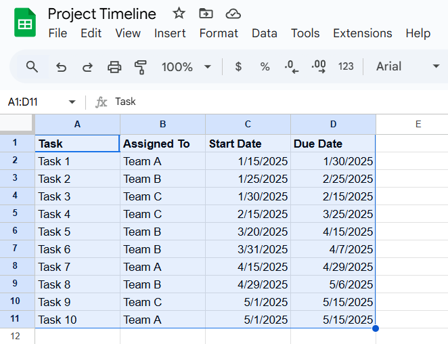
Task: Apply percent format to selection
Action: [x=265, y=66]
